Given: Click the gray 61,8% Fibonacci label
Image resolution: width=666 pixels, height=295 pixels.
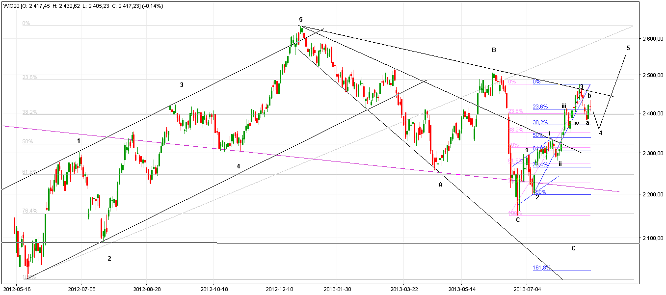Looking at the screenshot, I should click(30, 172).
